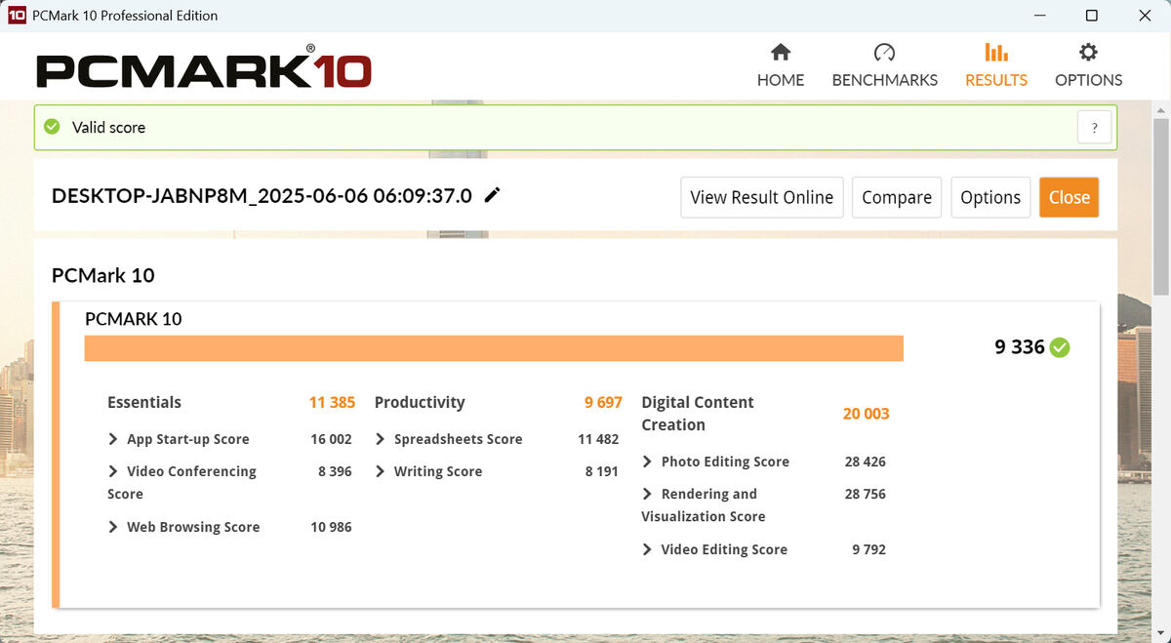Click the PCMark 10 app icon in title bar
The height and width of the screenshot is (643, 1171).
click(x=17, y=16)
